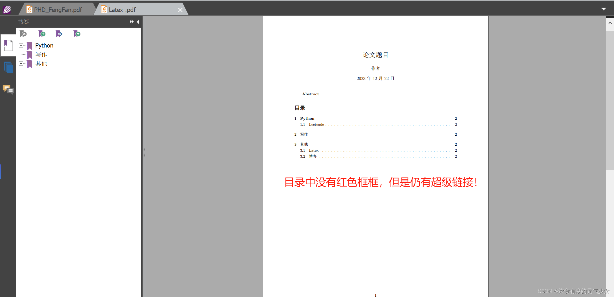
Task: Expand the 其他 bookmark node
Action: pyautogui.click(x=21, y=63)
